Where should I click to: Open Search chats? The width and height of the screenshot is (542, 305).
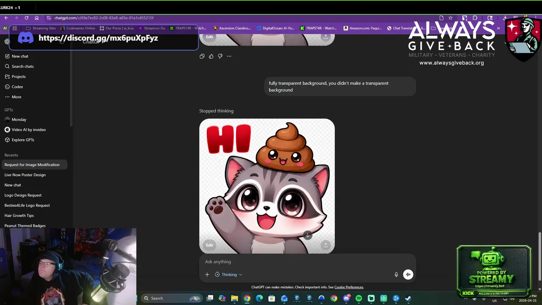click(x=34, y=66)
